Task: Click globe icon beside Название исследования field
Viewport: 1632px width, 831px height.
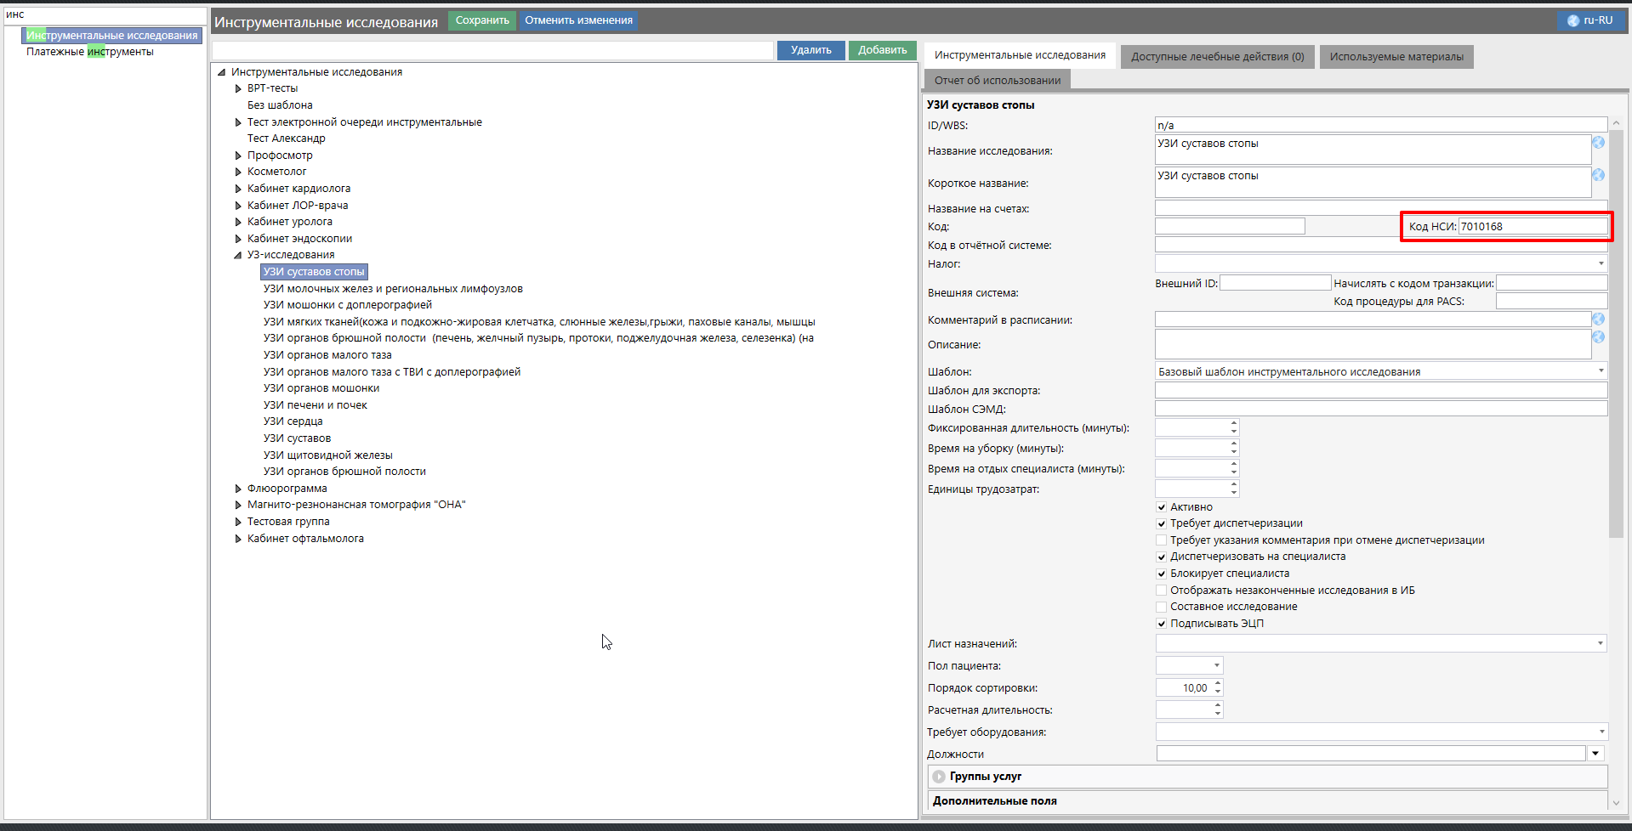Action: click(x=1598, y=143)
